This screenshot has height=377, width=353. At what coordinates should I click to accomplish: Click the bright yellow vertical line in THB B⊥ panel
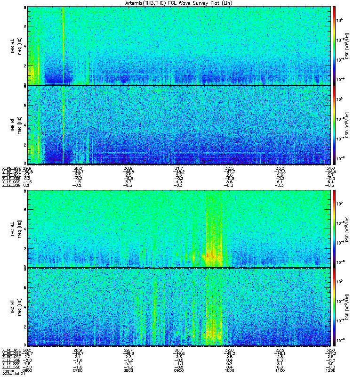click(x=63, y=46)
